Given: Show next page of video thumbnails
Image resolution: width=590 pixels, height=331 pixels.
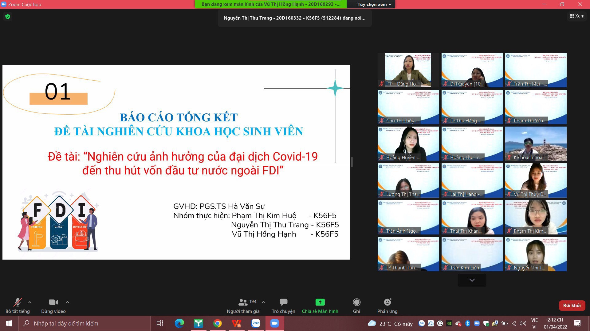Looking at the screenshot, I should point(472,280).
